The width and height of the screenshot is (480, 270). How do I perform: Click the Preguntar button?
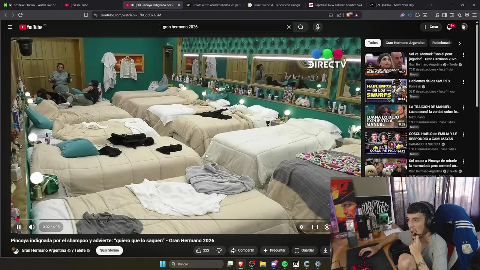(274, 250)
